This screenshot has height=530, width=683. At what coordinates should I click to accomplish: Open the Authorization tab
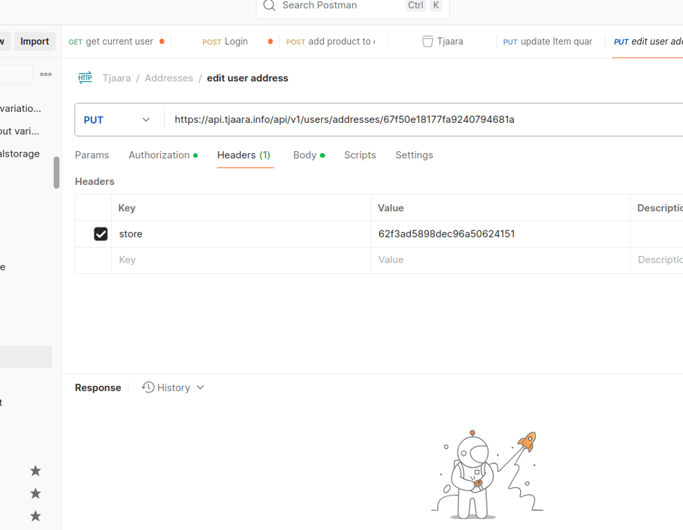coord(163,155)
